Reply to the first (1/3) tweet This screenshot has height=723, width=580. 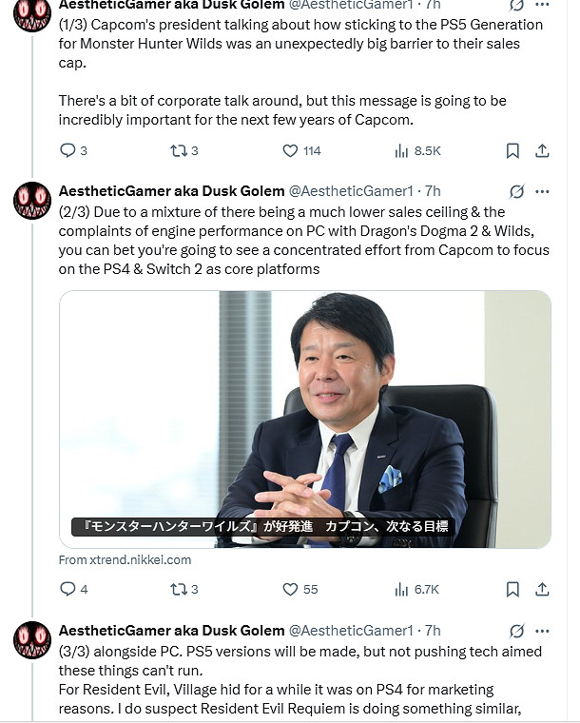(x=68, y=150)
